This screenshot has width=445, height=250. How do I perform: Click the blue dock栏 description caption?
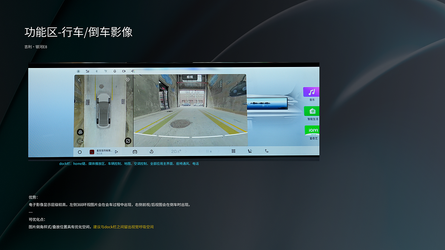[x=129, y=164]
